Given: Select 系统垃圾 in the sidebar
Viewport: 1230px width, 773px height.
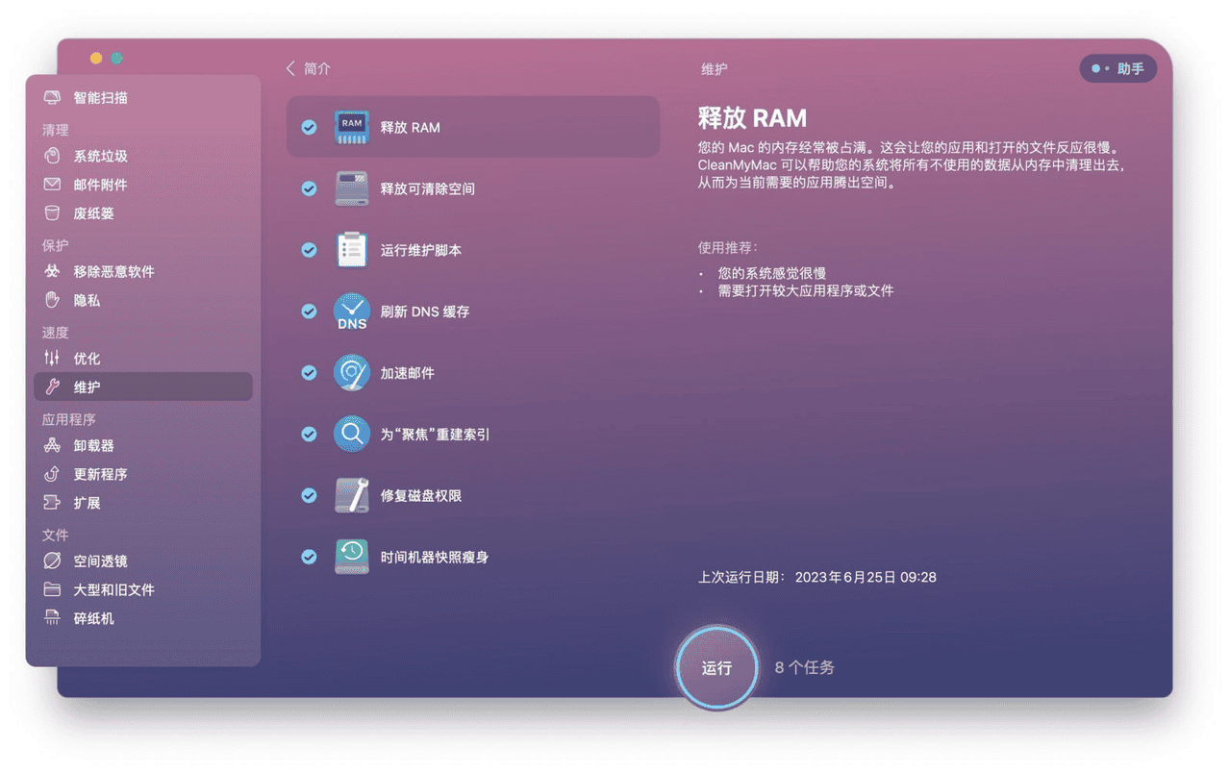Looking at the screenshot, I should pyautogui.click(x=100, y=156).
